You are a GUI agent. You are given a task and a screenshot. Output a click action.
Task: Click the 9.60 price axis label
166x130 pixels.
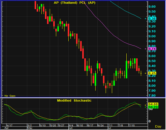tap(152, 7)
